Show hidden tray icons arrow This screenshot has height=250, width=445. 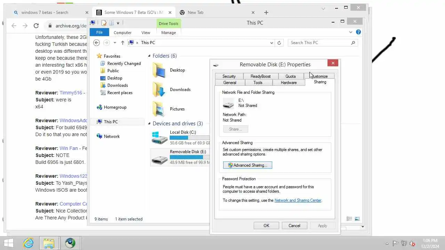pyautogui.click(x=387, y=243)
